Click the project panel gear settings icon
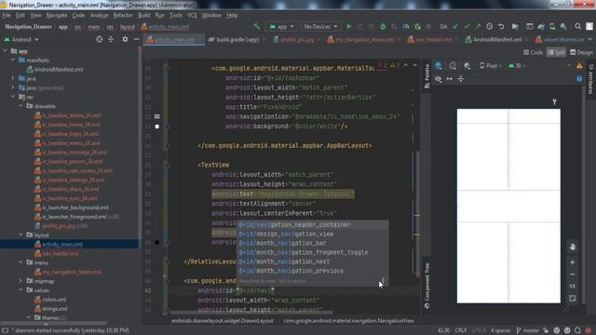The width and height of the screenshot is (596, 335). [125, 39]
